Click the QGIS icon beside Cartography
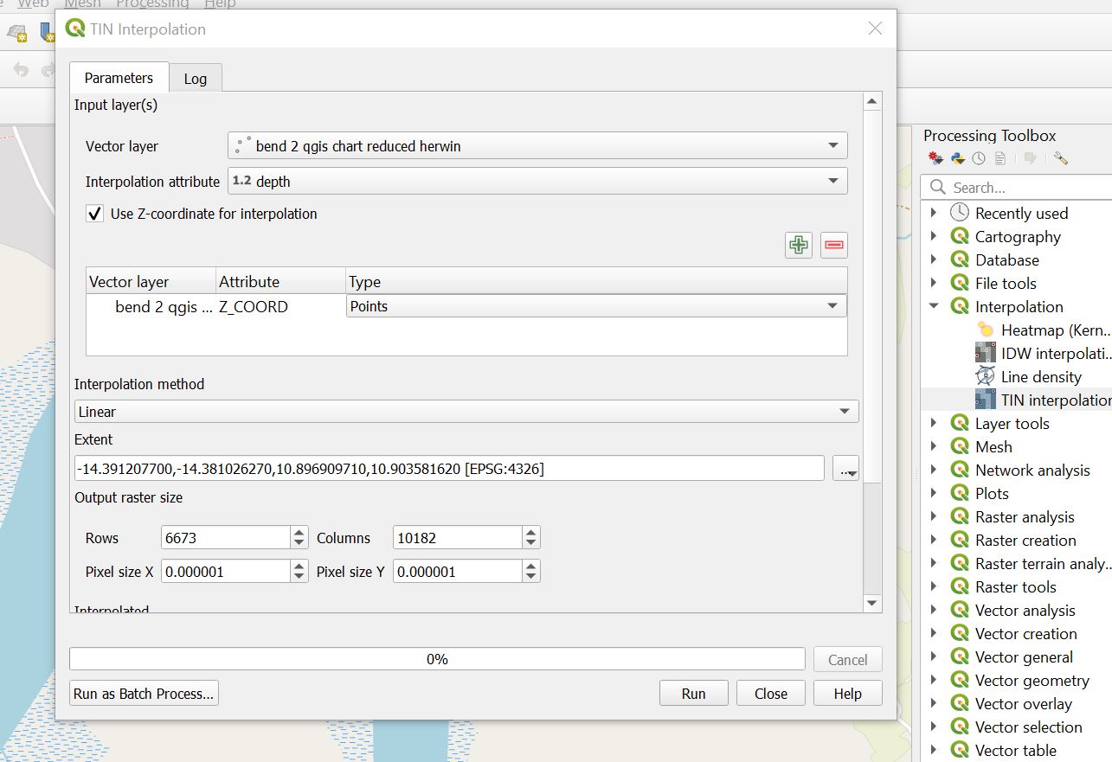The width and height of the screenshot is (1112, 762). point(959,236)
